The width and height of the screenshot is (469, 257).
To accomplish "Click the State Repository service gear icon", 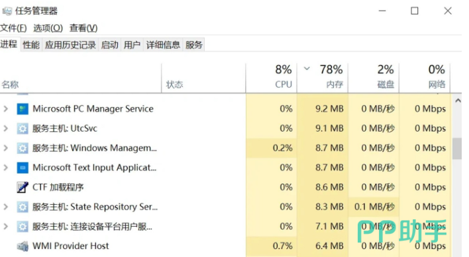I will 23,207.
